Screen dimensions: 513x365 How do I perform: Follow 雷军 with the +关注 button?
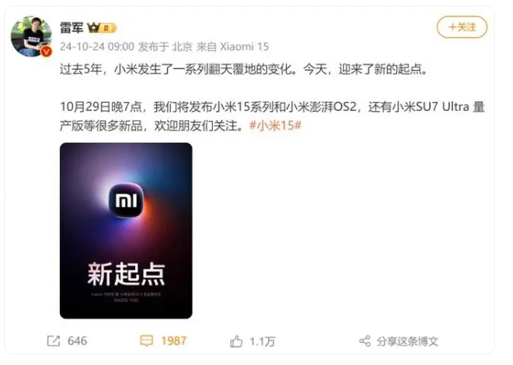[x=462, y=27]
